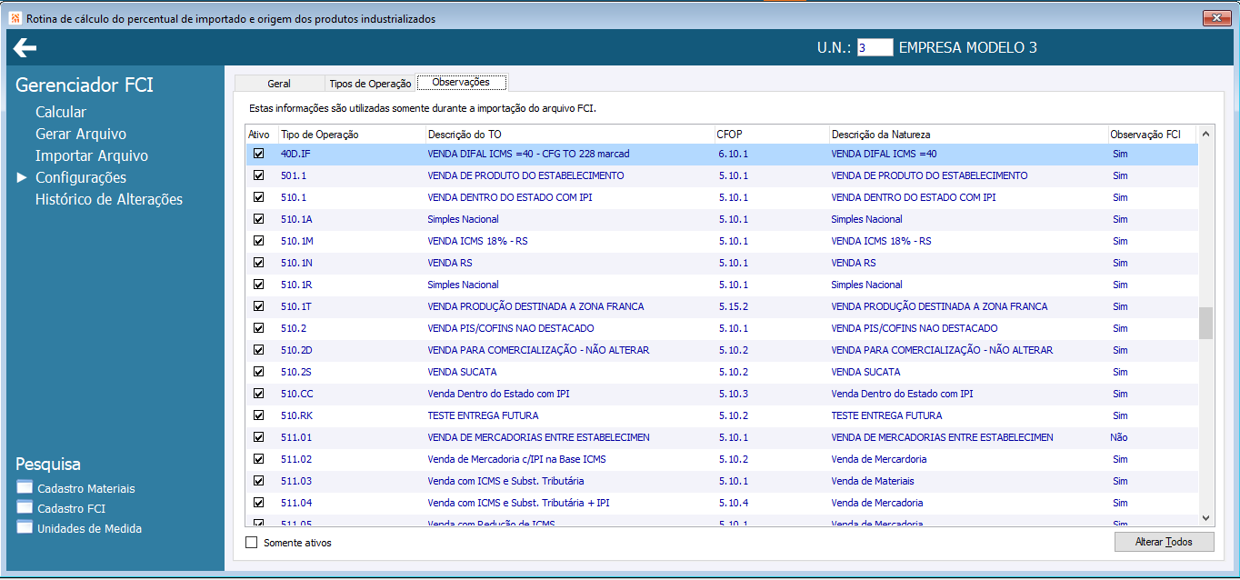Screen dimensions: 1240x580
Task: Switch to the Geral tab
Action: [279, 83]
